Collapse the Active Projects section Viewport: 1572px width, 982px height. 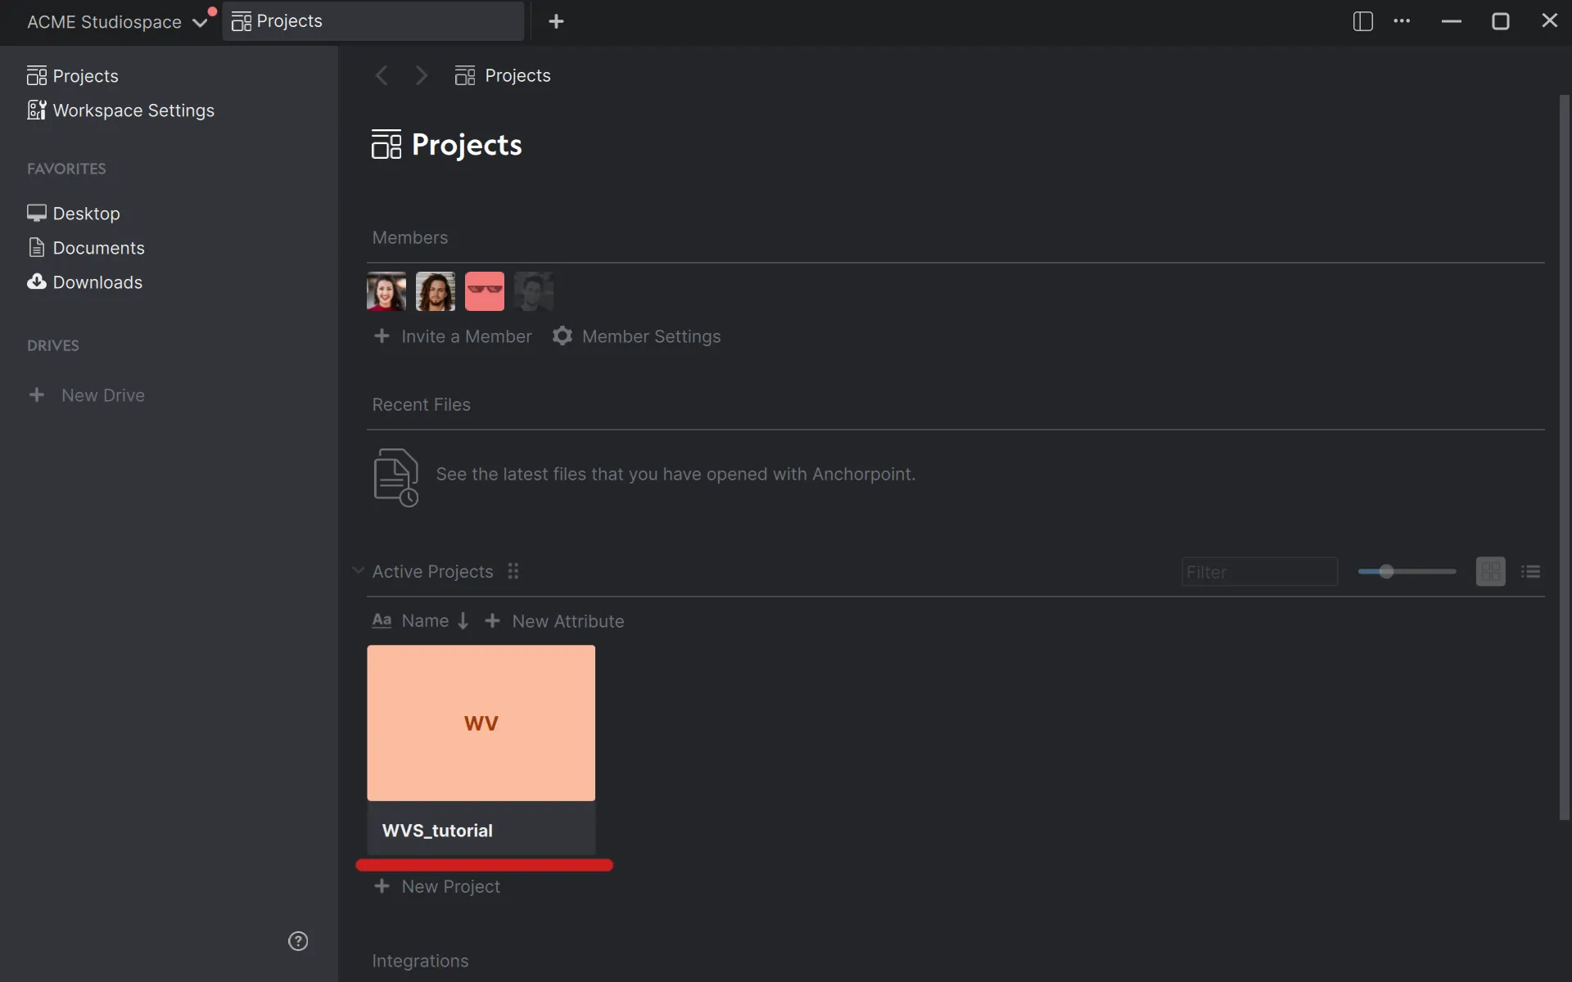tap(359, 570)
